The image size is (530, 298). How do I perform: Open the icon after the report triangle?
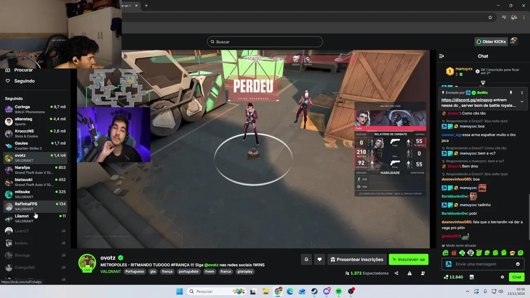pyautogui.click(x=423, y=273)
